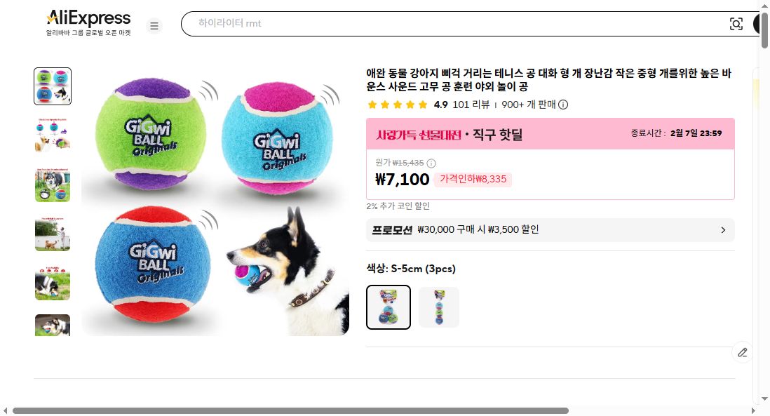Select the second stacked balls variant
The image size is (770, 416).
coord(439,307)
